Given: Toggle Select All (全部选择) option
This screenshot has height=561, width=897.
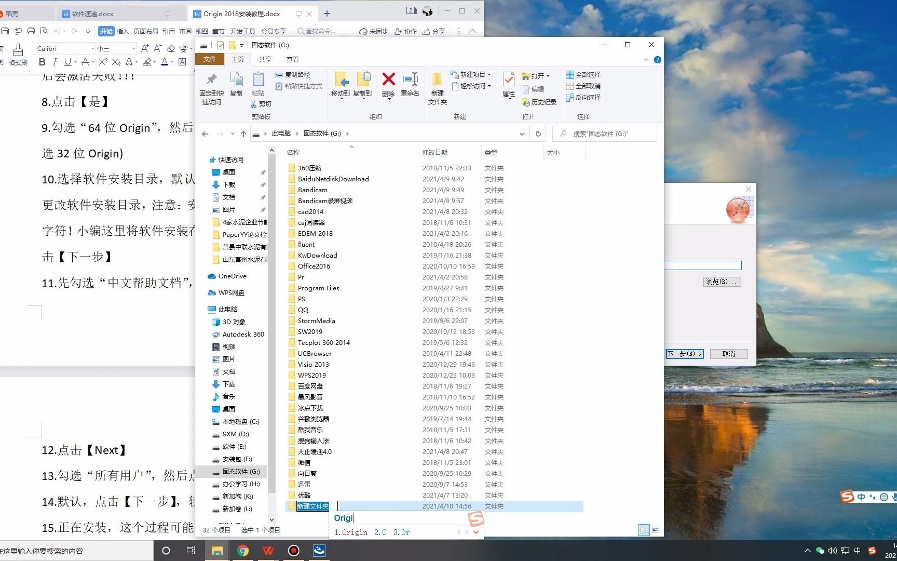Looking at the screenshot, I should (x=583, y=75).
